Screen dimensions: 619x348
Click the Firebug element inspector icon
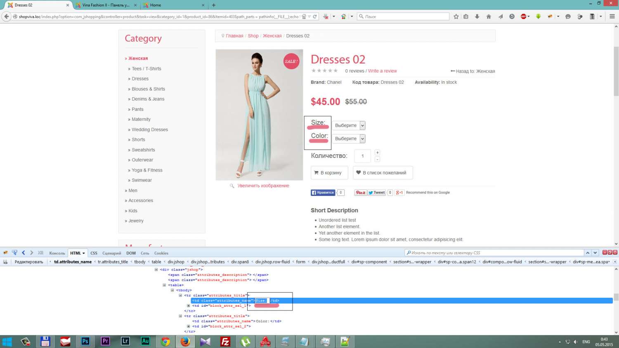[14, 253]
